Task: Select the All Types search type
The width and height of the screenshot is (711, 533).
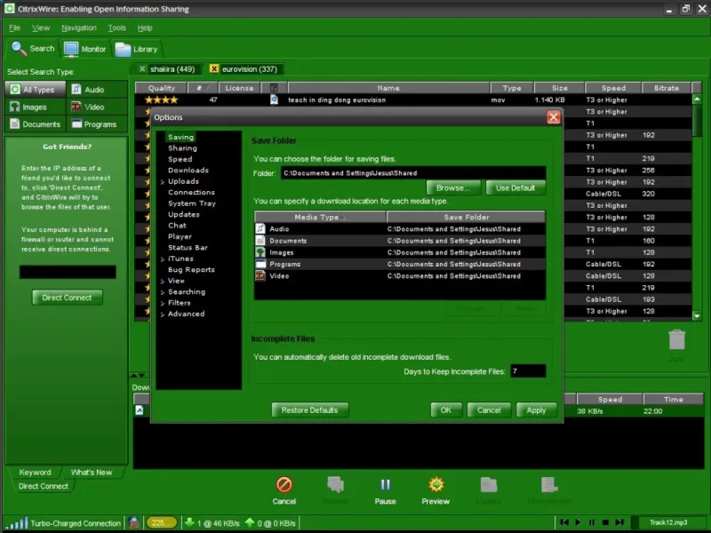Action: coord(35,90)
